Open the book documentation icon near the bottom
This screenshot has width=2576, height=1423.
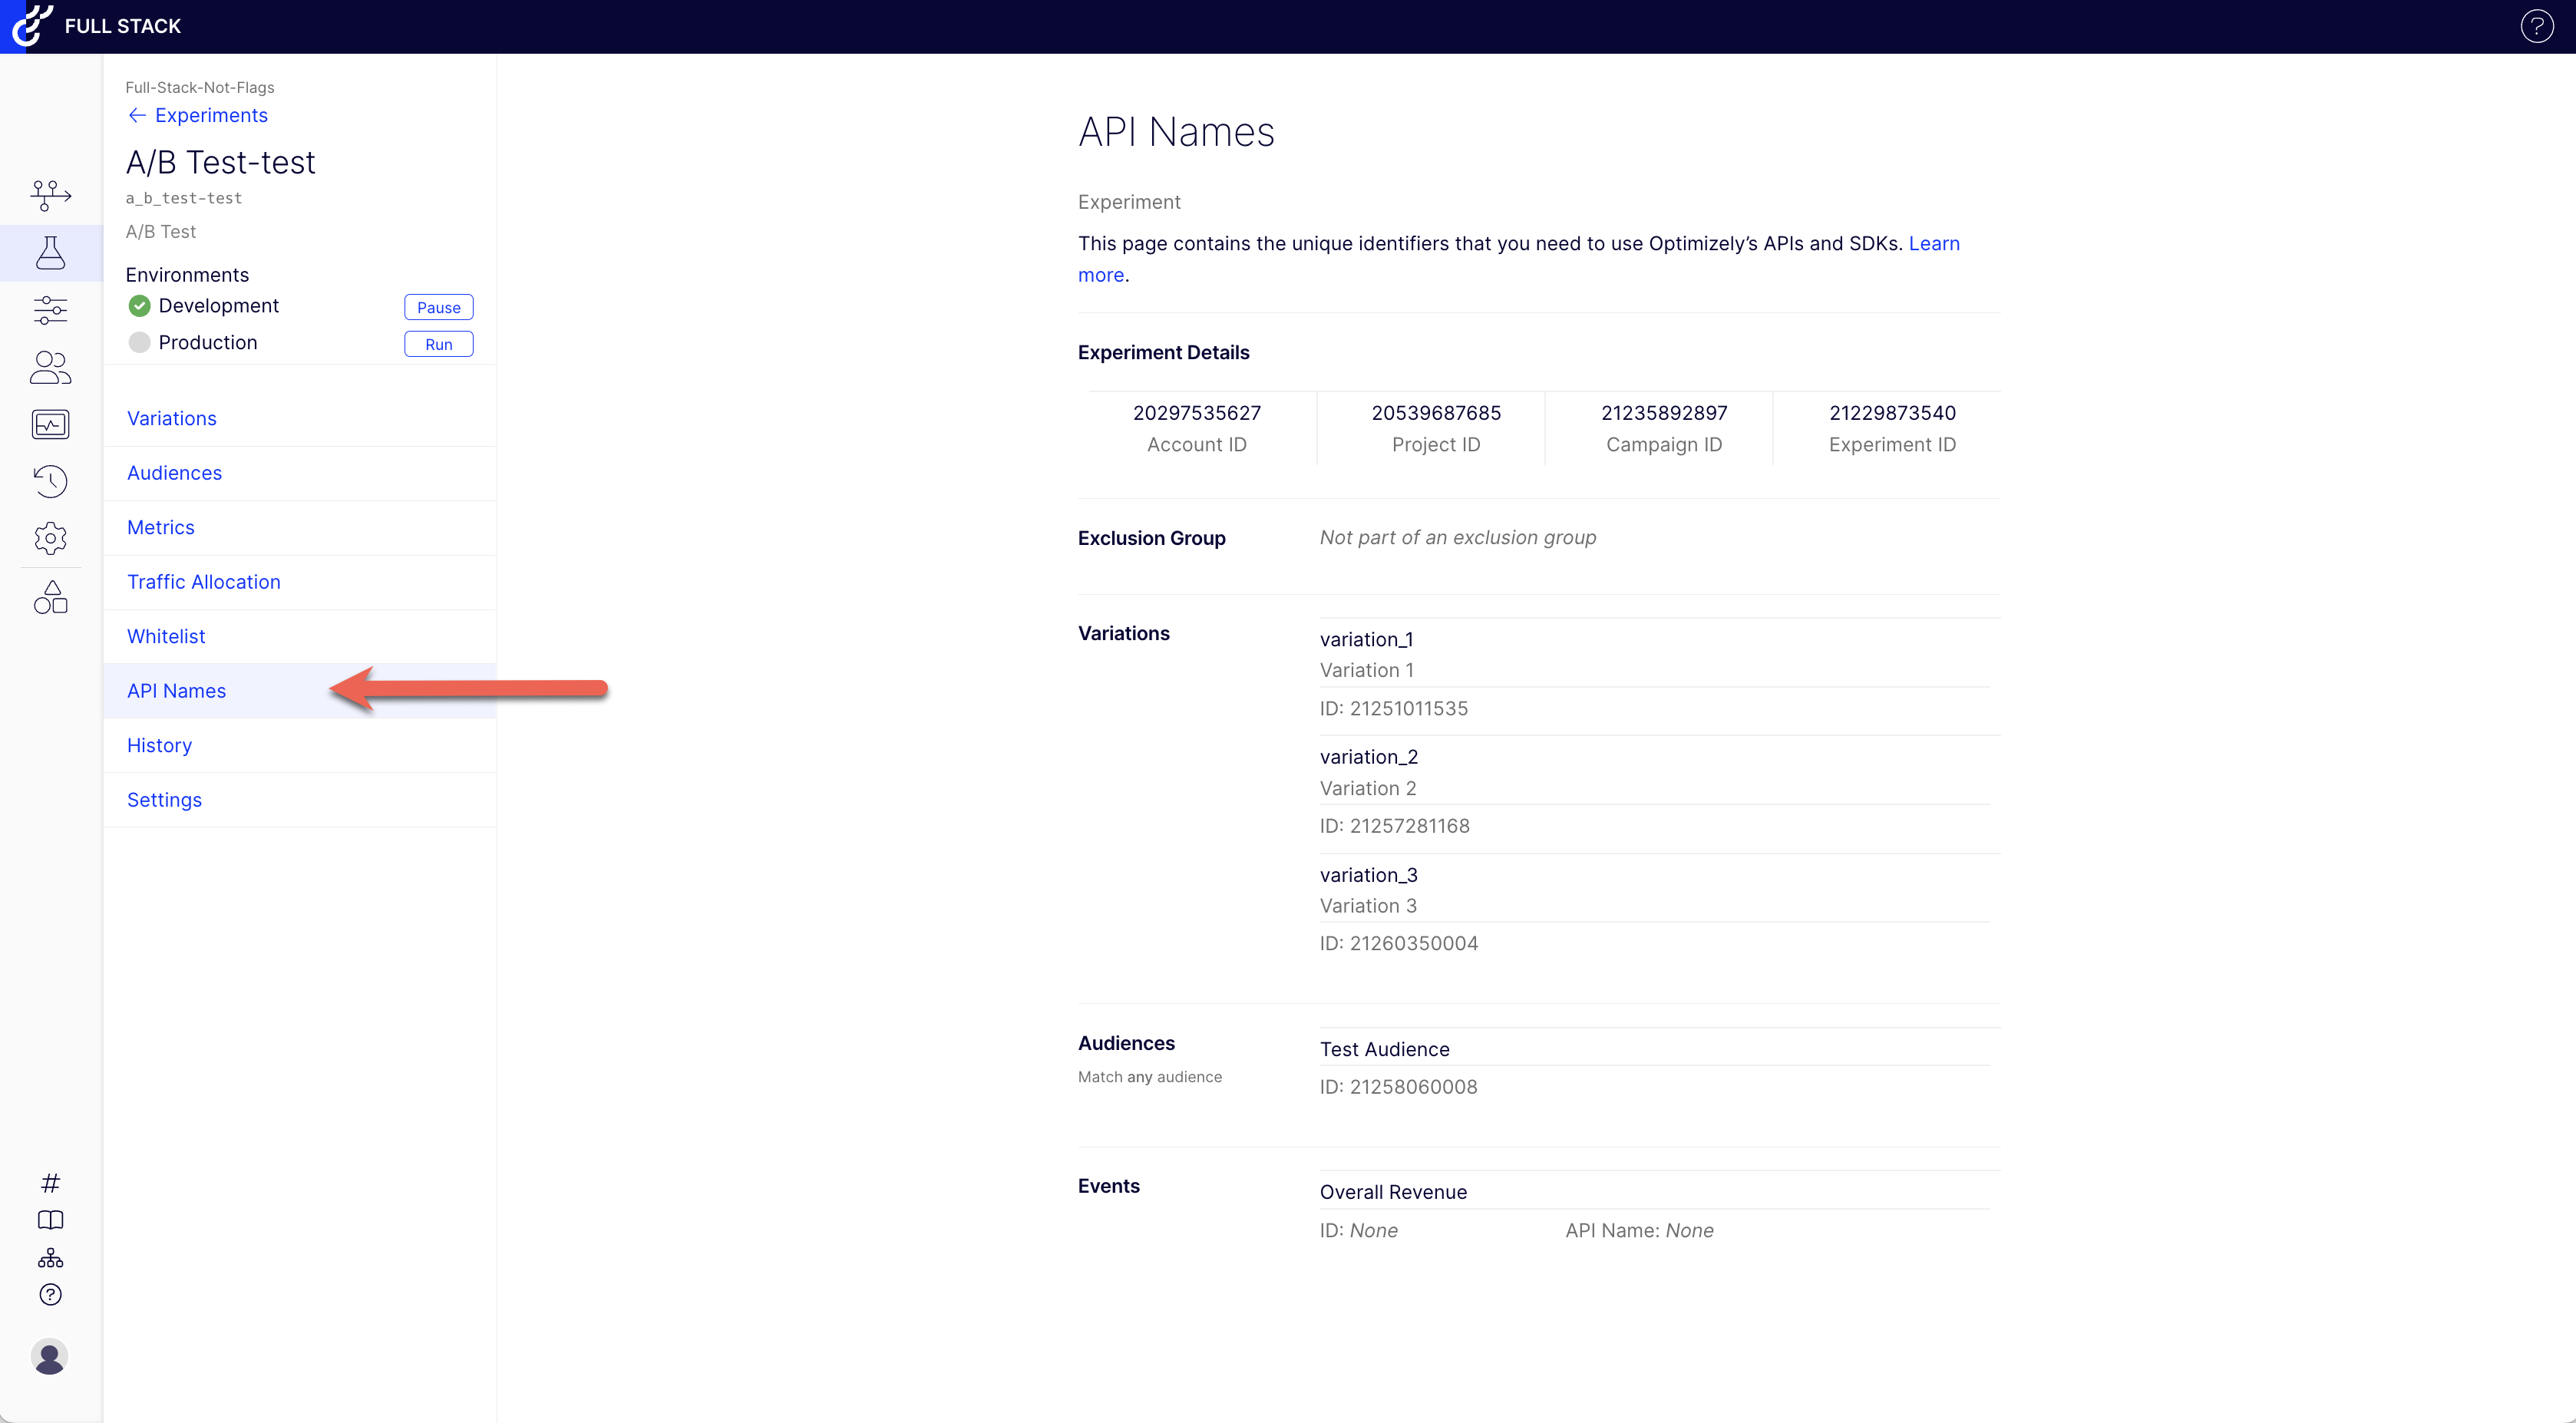coord(50,1220)
